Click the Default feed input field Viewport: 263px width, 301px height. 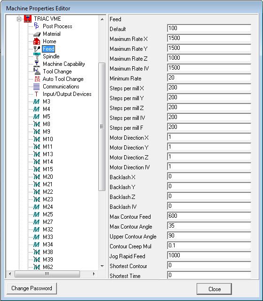pyautogui.click(x=209, y=28)
